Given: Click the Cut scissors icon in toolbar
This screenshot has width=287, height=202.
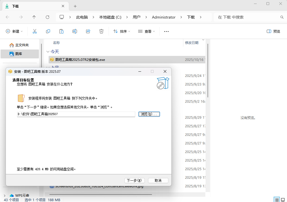Looking at the screenshot, I should pyautogui.click(x=35, y=31).
